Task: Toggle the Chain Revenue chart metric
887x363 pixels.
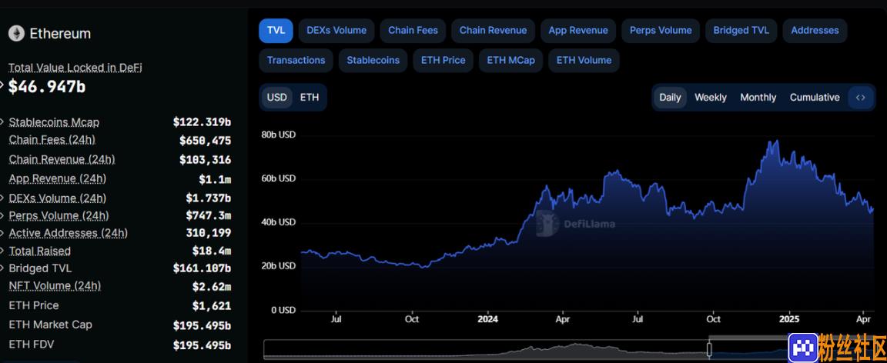Action: [x=493, y=31]
